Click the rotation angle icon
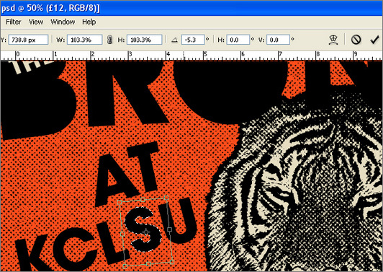The height and width of the screenshot is (272, 383). 174,40
